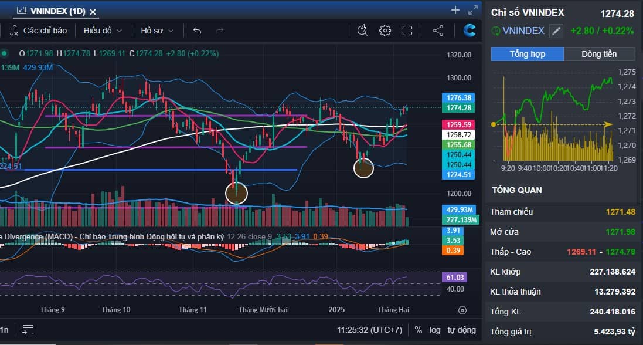Open the Biểu đồ dropdown
This screenshot has width=643, height=345.
[x=103, y=31]
